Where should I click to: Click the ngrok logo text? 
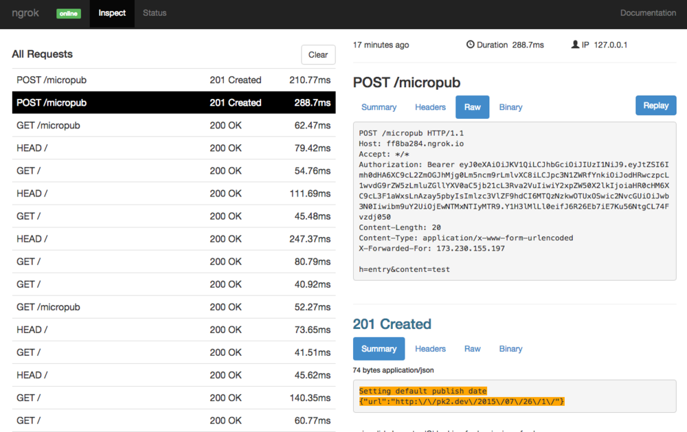pos(25,13)
